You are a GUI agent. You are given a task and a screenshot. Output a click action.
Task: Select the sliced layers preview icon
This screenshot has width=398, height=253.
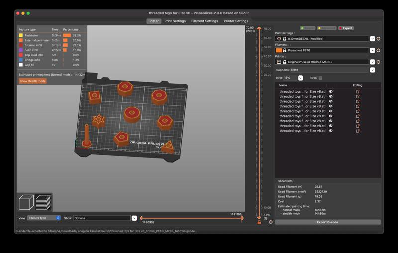point(43,202)
